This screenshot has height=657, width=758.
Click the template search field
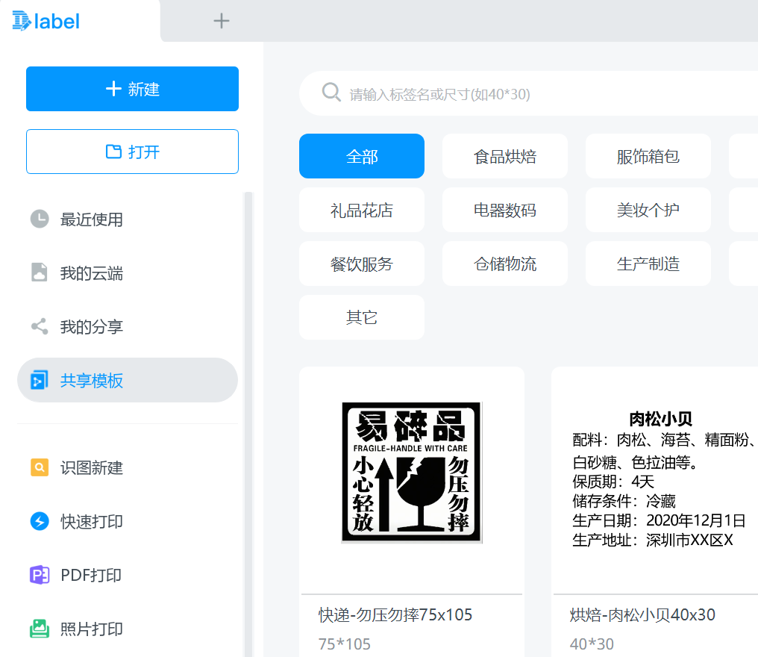[x=522, y=93]
